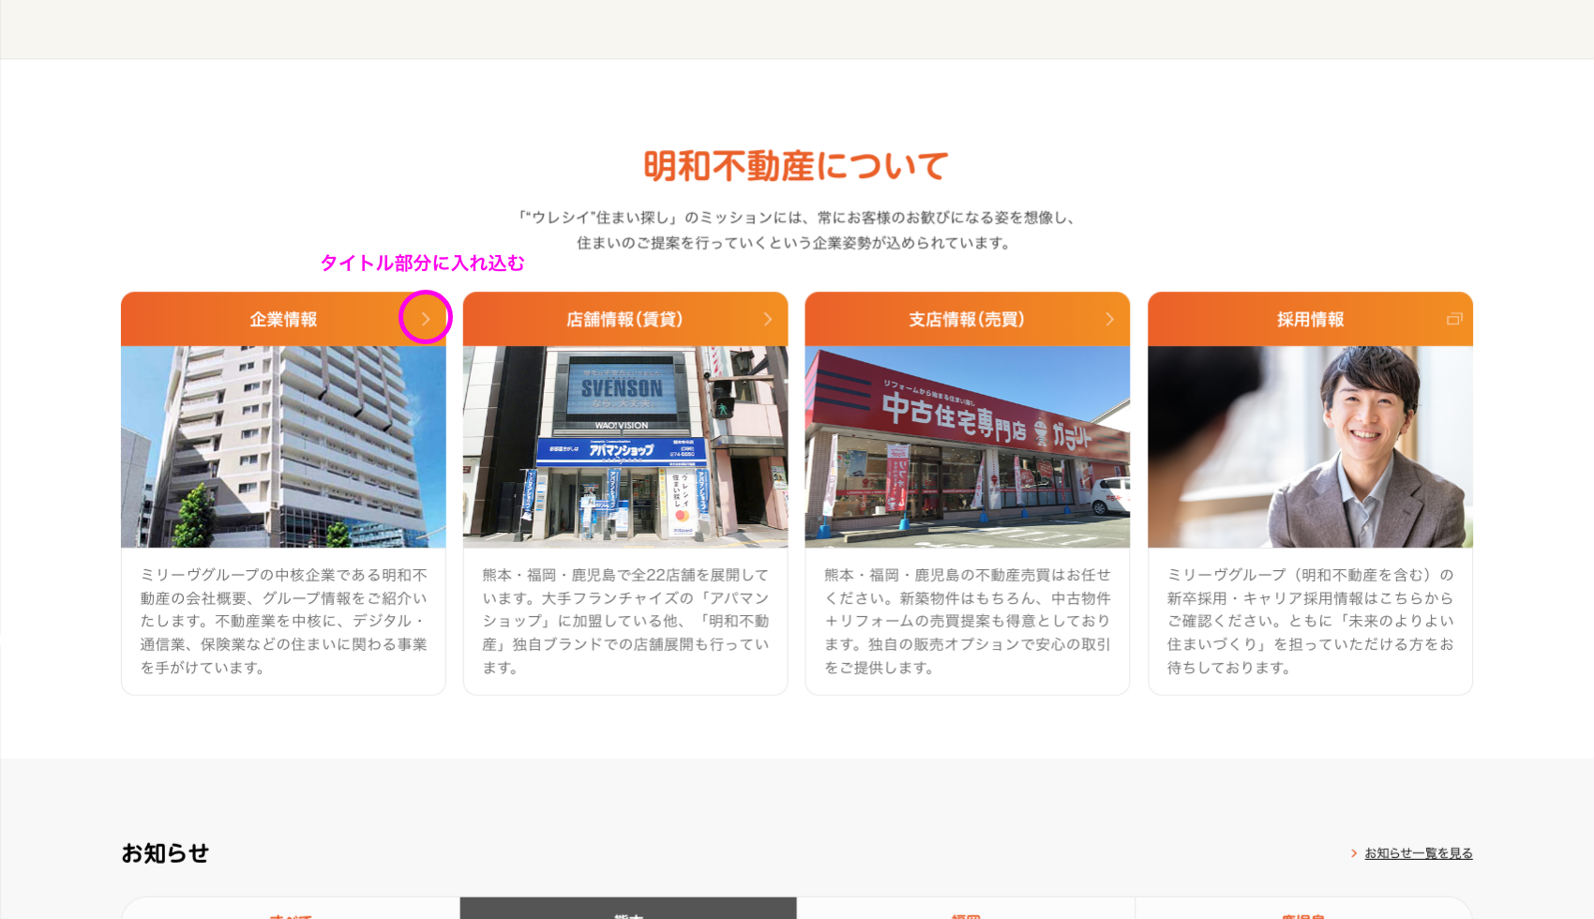Click the line 住まいのご提案を行っていくという企業姿勢
Image resolution: width=1594 pixels, height=919 pixels.
[796, 243]
